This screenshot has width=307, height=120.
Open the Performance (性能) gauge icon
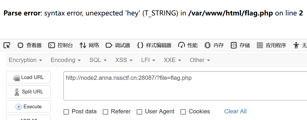tap(182, 45)
